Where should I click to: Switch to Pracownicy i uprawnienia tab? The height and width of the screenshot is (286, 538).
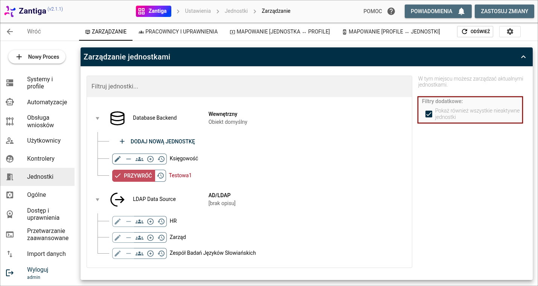pos(178,32)
